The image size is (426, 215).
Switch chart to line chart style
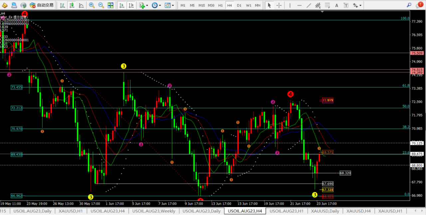[x=81, y=5]
